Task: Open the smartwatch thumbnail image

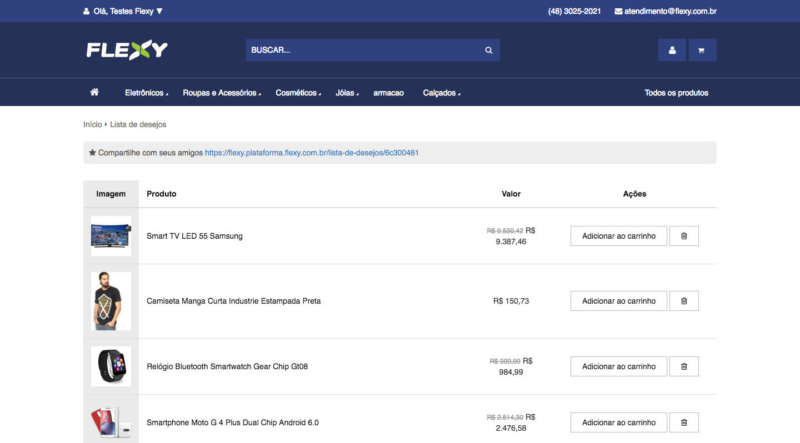Action: [x=111, y=366]
